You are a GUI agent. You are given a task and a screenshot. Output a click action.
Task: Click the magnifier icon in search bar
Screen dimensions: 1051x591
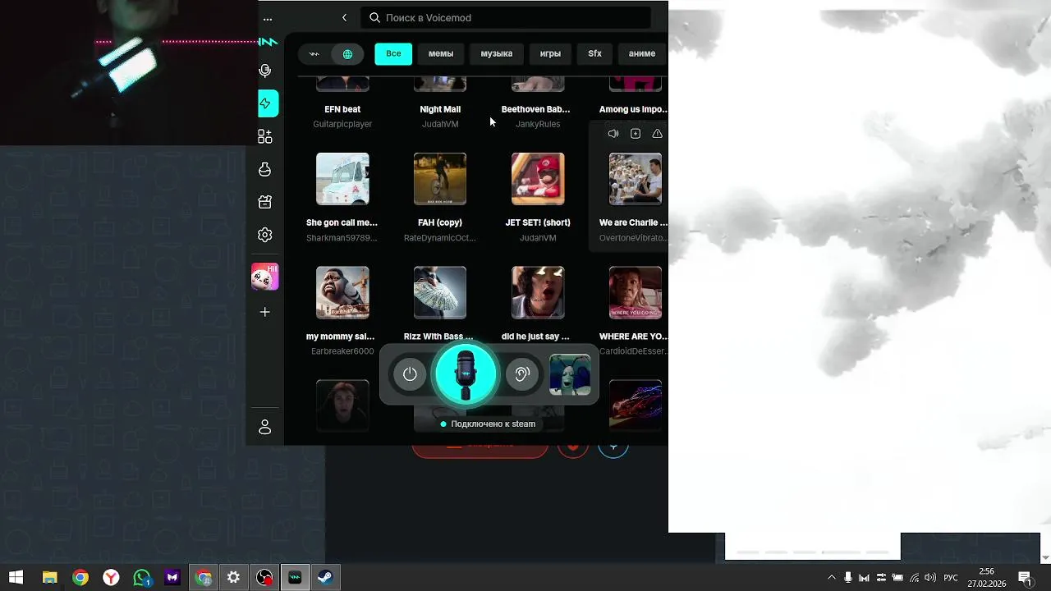click(374, 17)
